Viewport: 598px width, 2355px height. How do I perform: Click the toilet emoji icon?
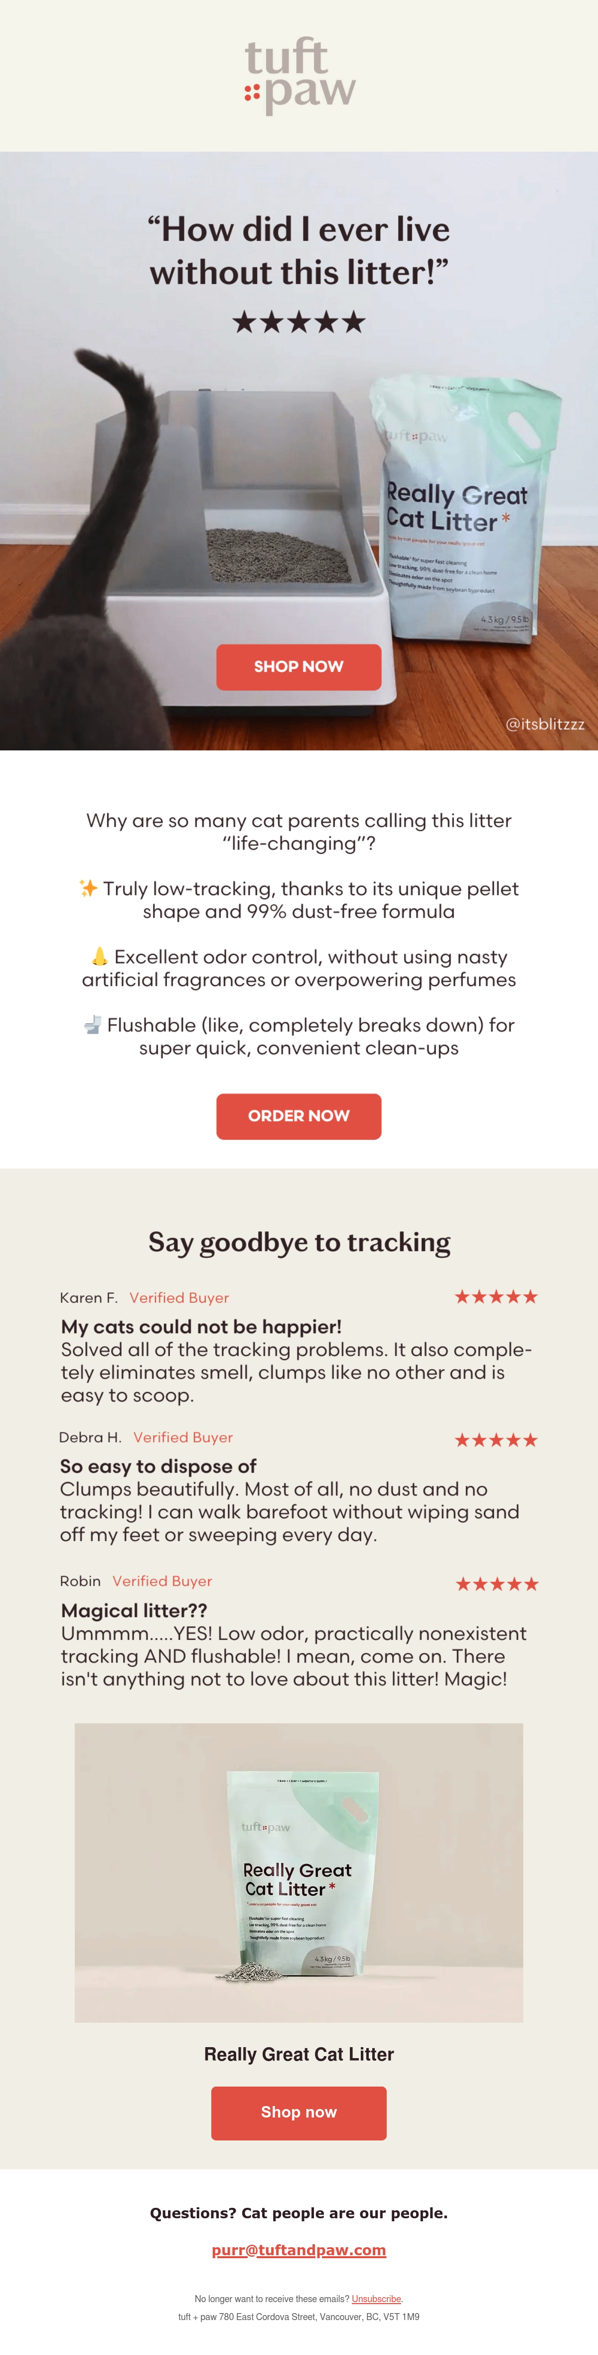(92, 1025)
